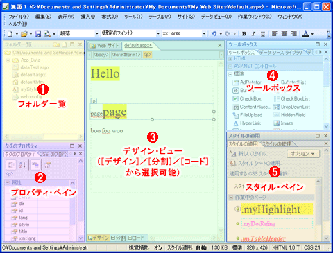This screenshot has width=333, height=253.
Task: Click the <p> tag selector
Action: (x=147, y=55)
